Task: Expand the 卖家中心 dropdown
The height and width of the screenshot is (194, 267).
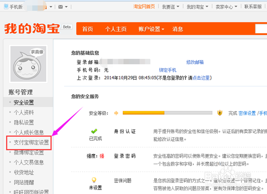Action: 227,7
